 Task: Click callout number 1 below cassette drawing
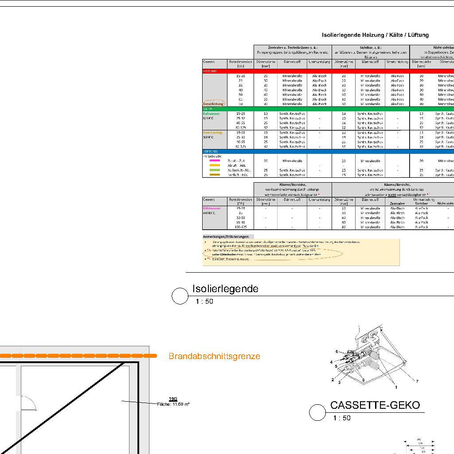(x=396, y=387)
